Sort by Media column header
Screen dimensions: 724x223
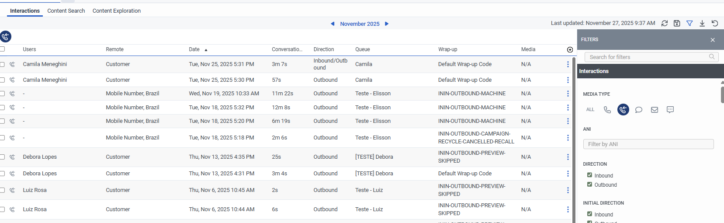(x=528, y=49)
